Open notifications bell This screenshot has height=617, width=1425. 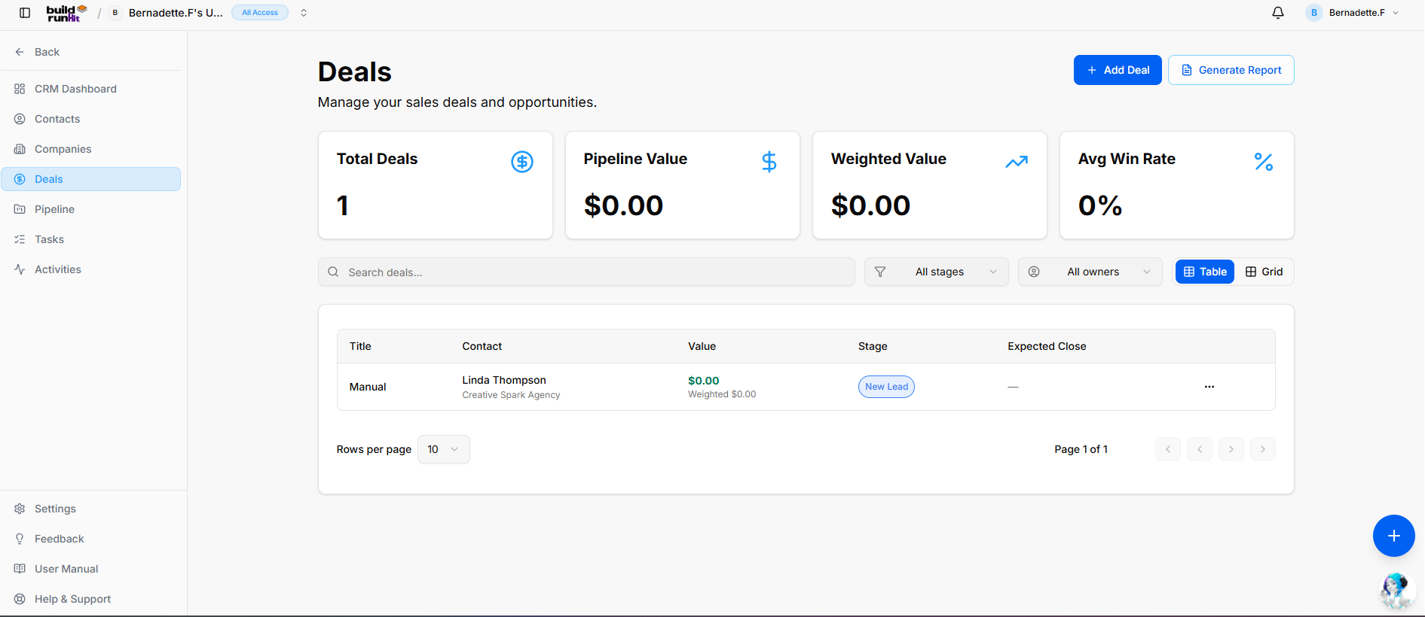[1278, 13]
